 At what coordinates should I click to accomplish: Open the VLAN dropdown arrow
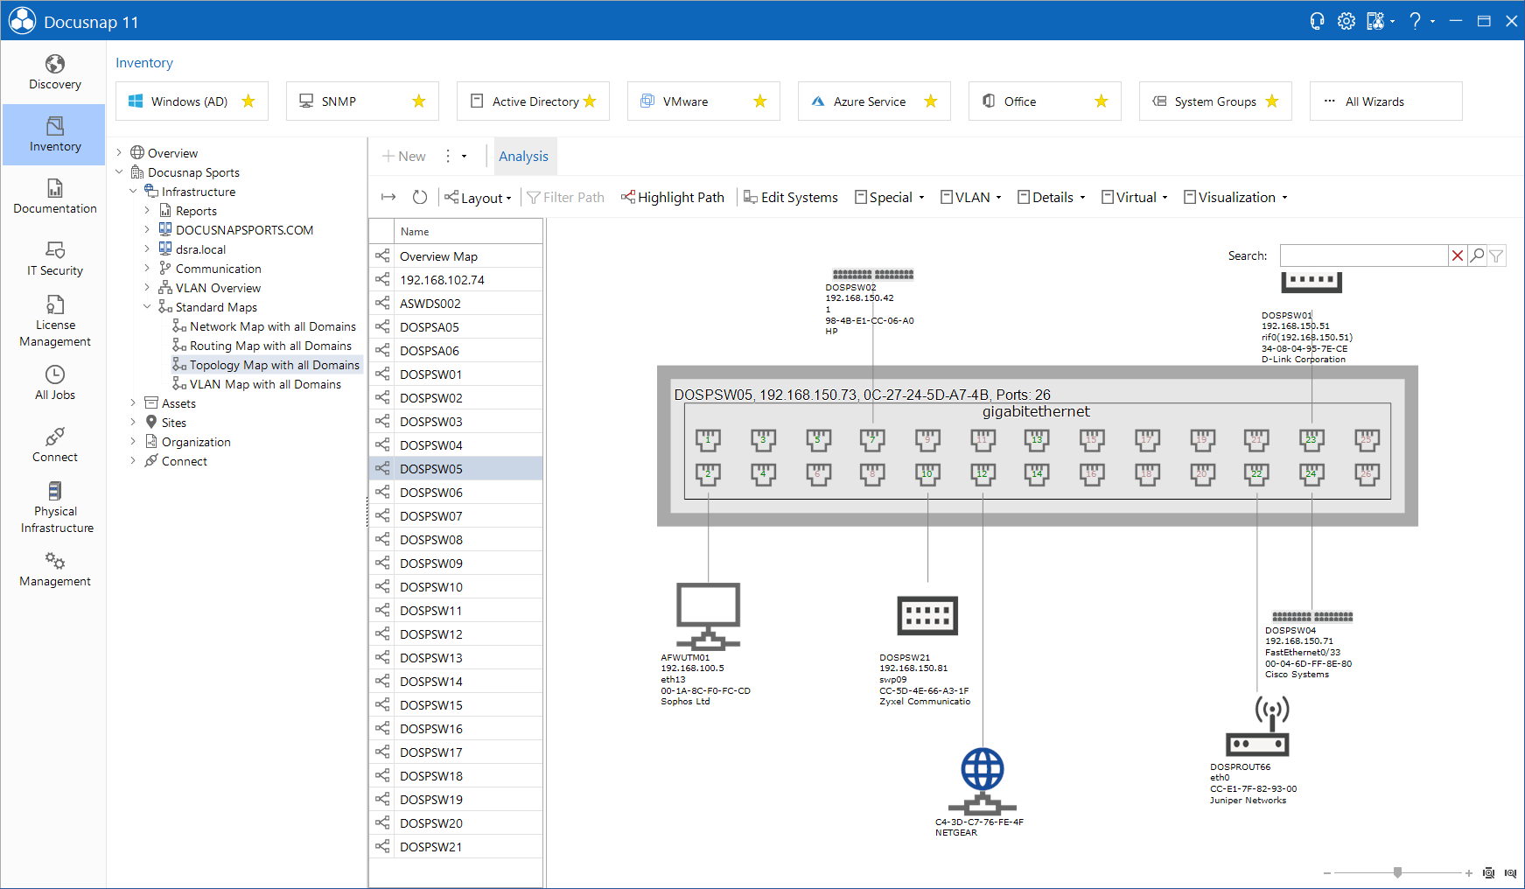[998, 198]
